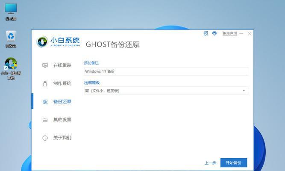Image resolution: width=285 pixels, height=171 pixels.
Task: Click the 添加备注 label
Action: [91, 63]
